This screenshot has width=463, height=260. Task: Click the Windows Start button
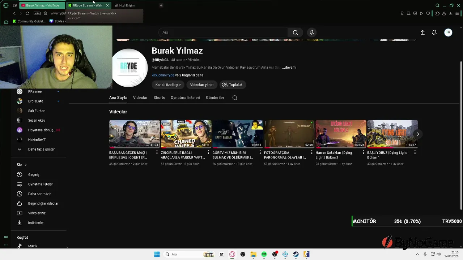pyautogui.click(x=157, y=254)
